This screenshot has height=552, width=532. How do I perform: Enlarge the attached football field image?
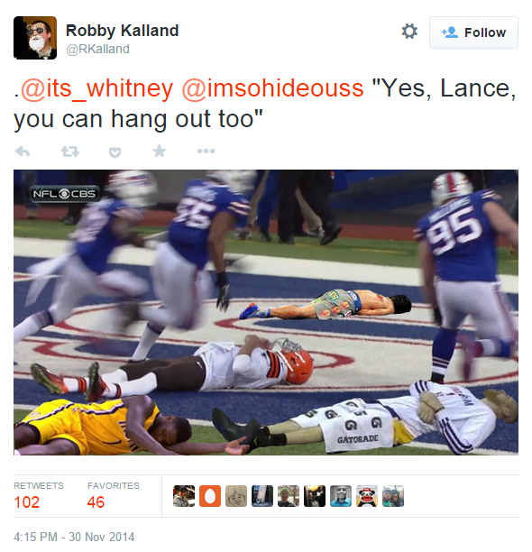(x=266, y=312)
